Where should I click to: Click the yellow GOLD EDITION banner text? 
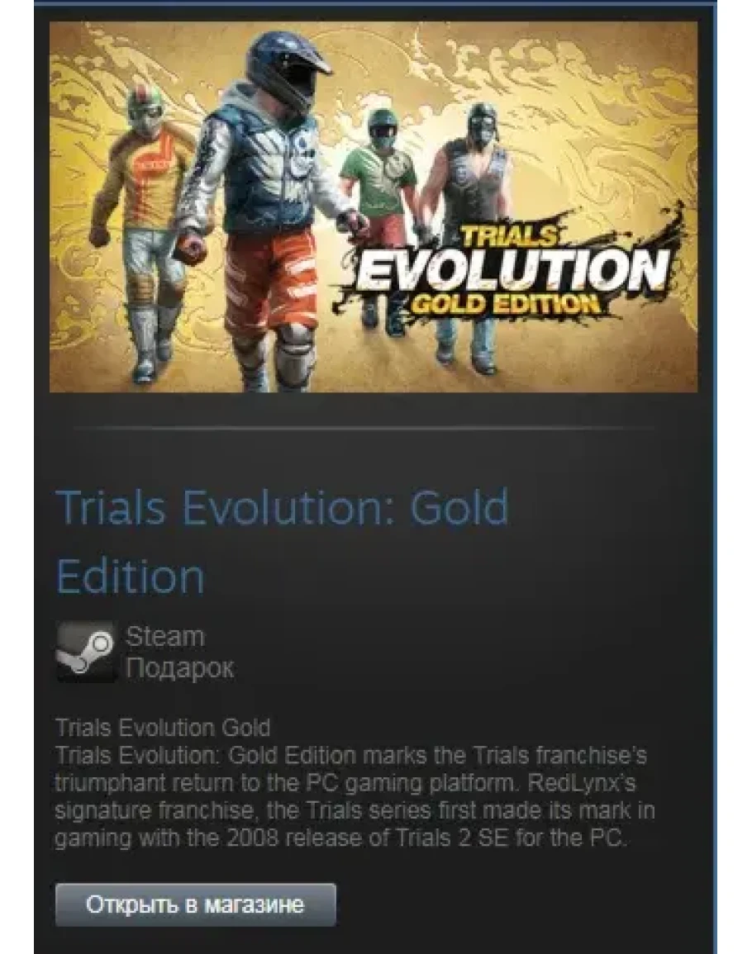(503, 303)
